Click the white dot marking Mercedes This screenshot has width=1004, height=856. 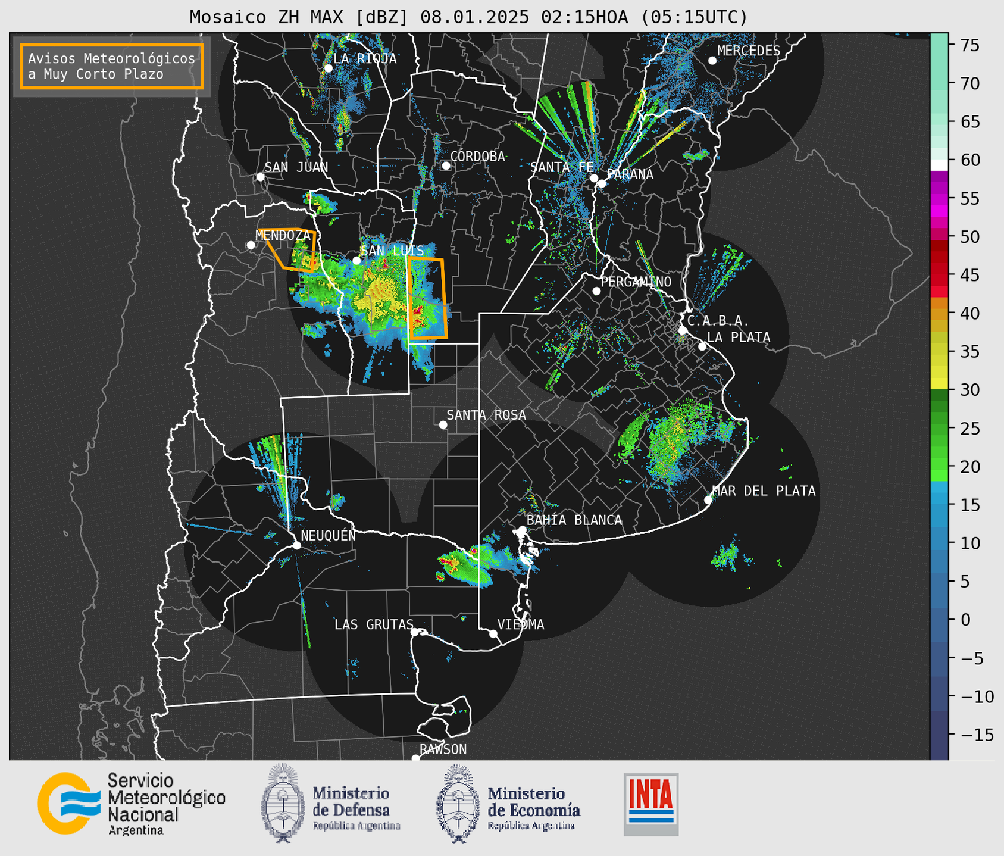(x=712, y=60)
